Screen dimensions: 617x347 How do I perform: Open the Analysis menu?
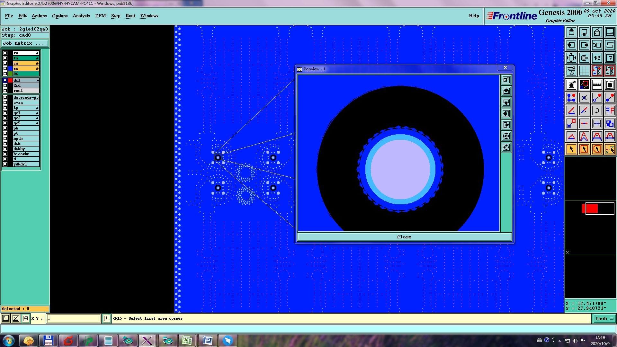81,16
